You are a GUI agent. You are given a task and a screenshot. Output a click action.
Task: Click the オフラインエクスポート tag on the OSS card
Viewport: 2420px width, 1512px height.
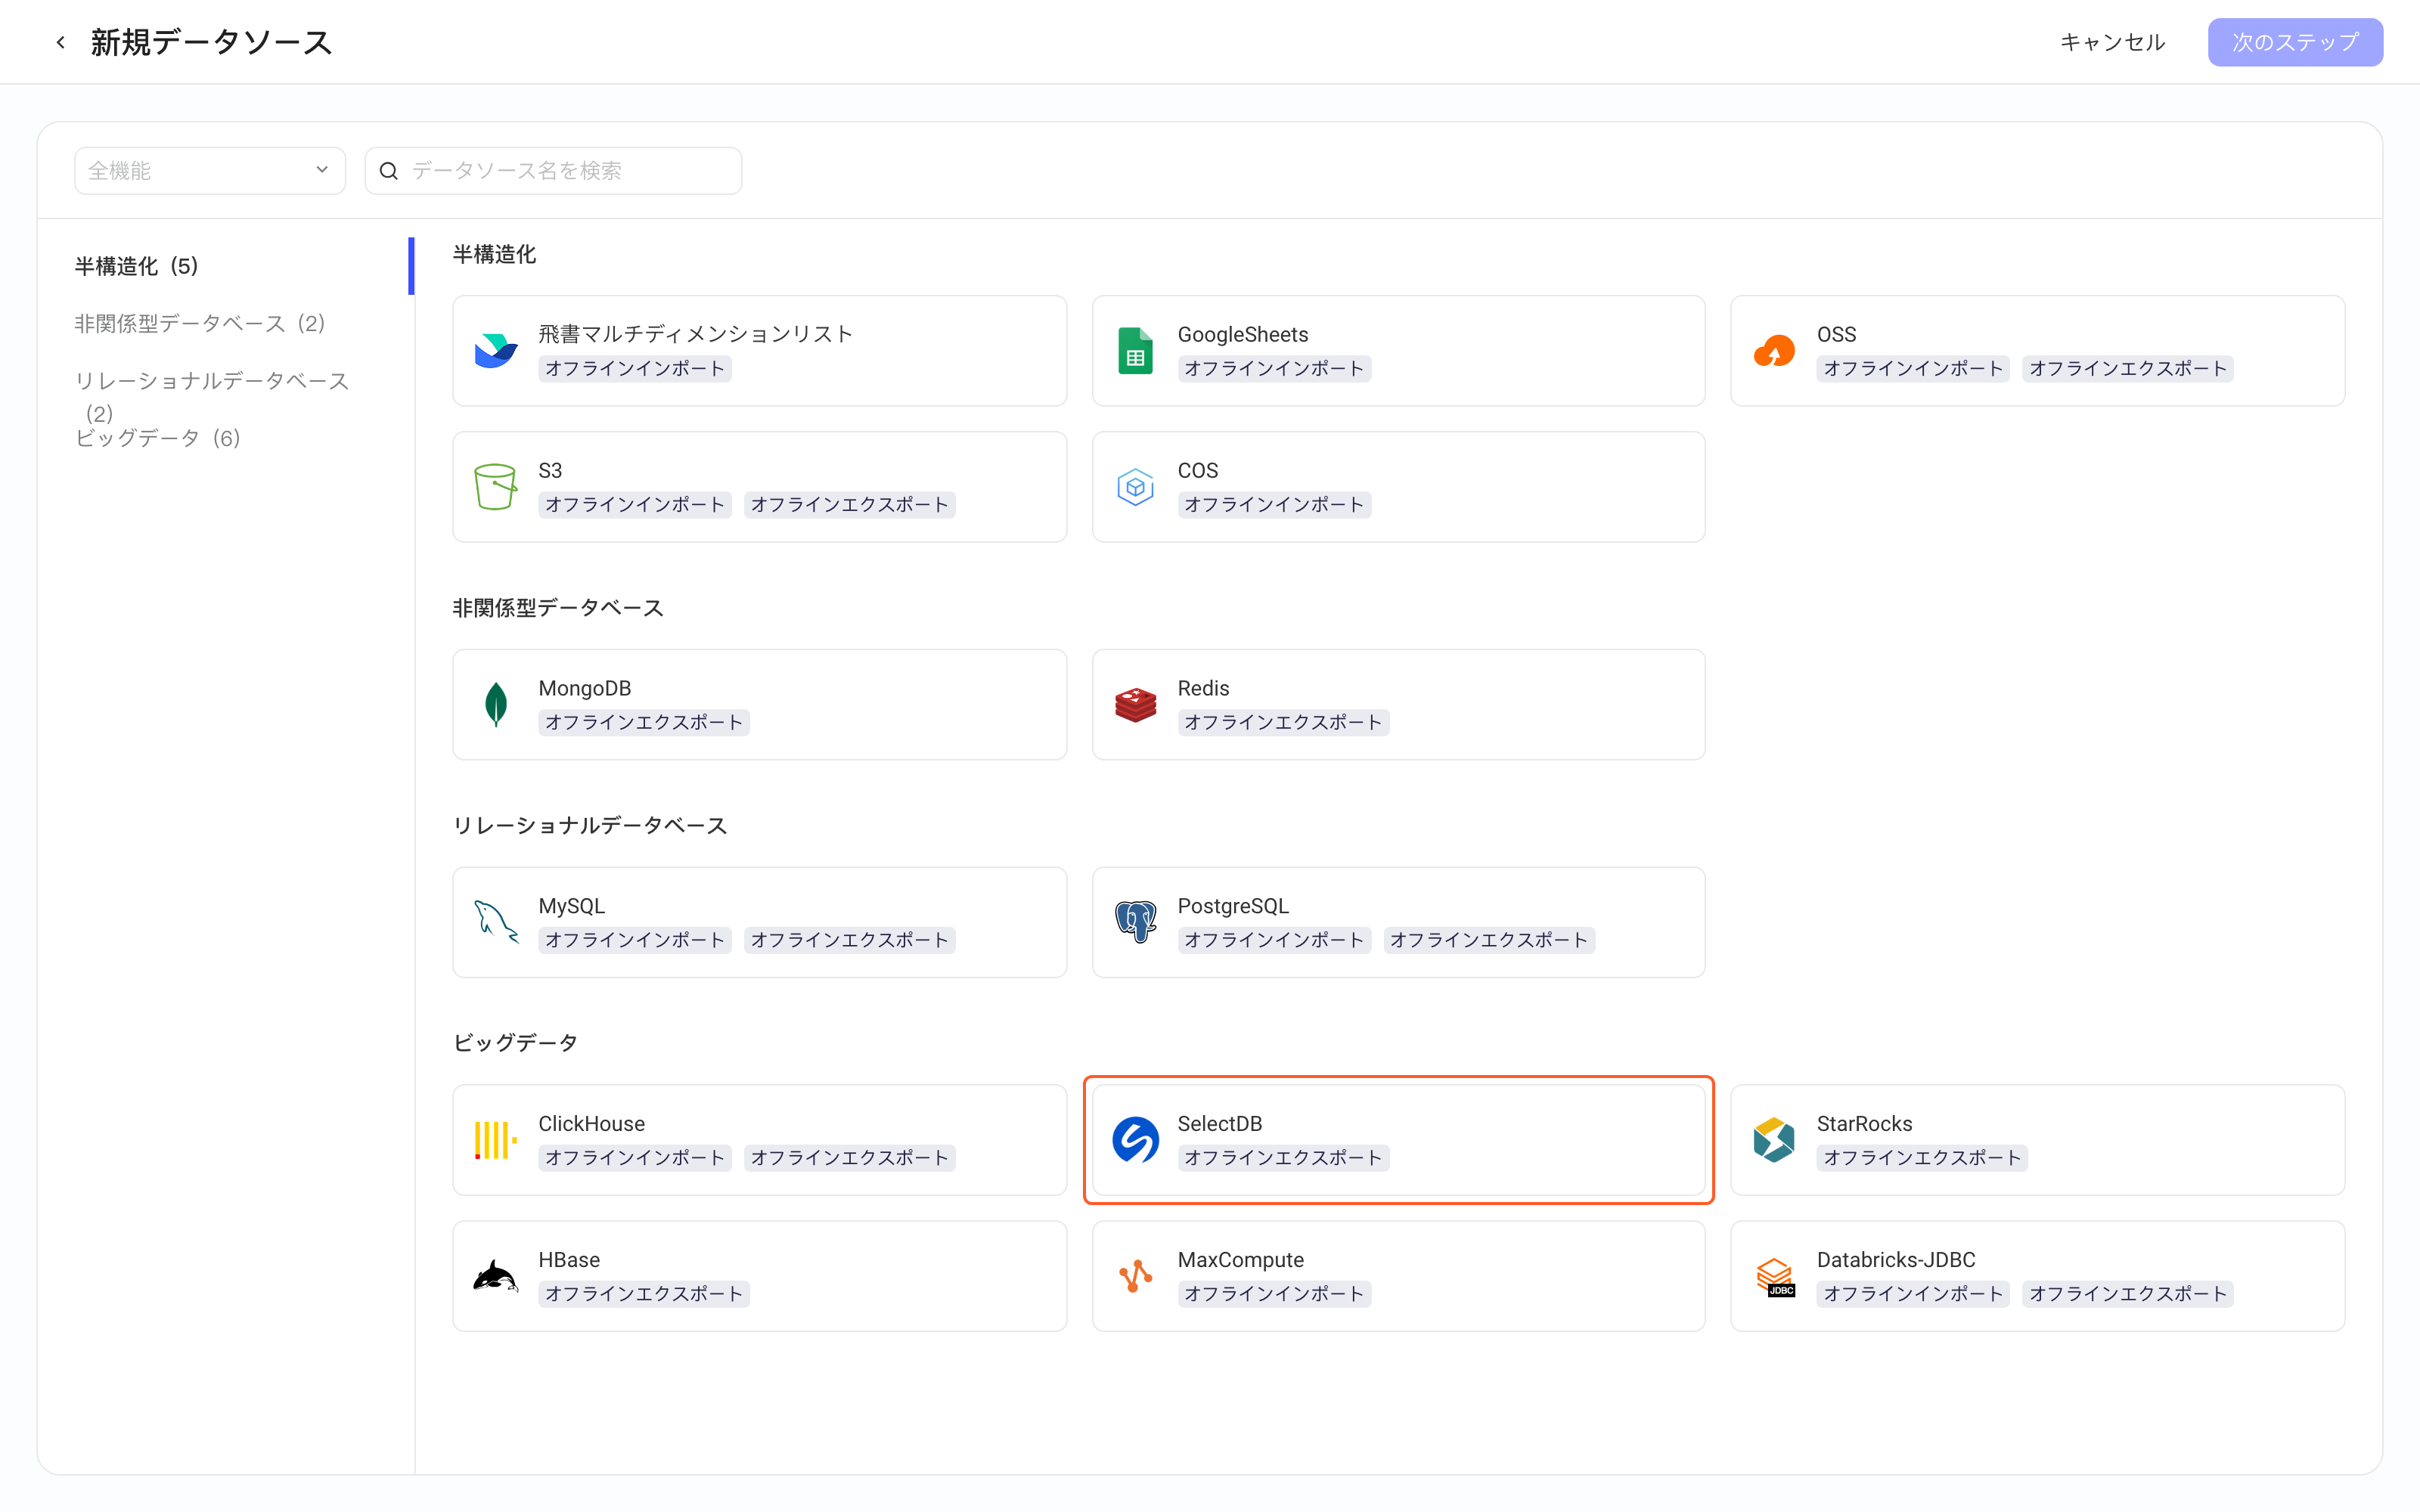click(x=2127, y=369)
